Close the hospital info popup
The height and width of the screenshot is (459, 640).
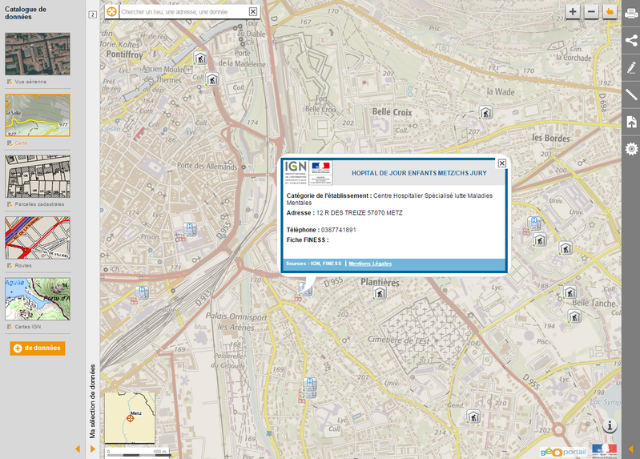(x=502, y=163)
